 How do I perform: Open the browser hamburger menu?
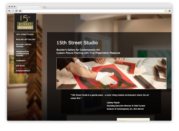(170, 11)
